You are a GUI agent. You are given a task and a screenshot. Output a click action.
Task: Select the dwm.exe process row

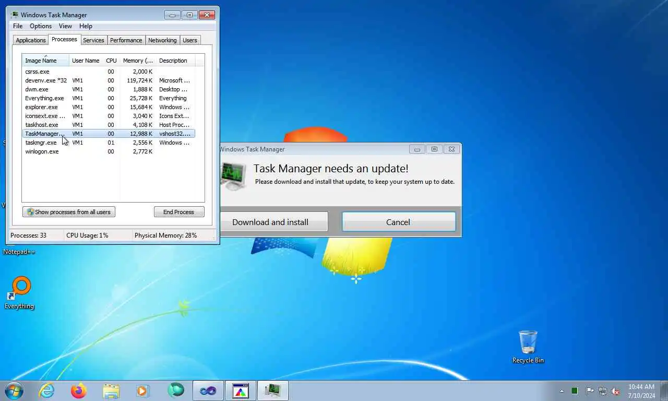coord(109,89)
